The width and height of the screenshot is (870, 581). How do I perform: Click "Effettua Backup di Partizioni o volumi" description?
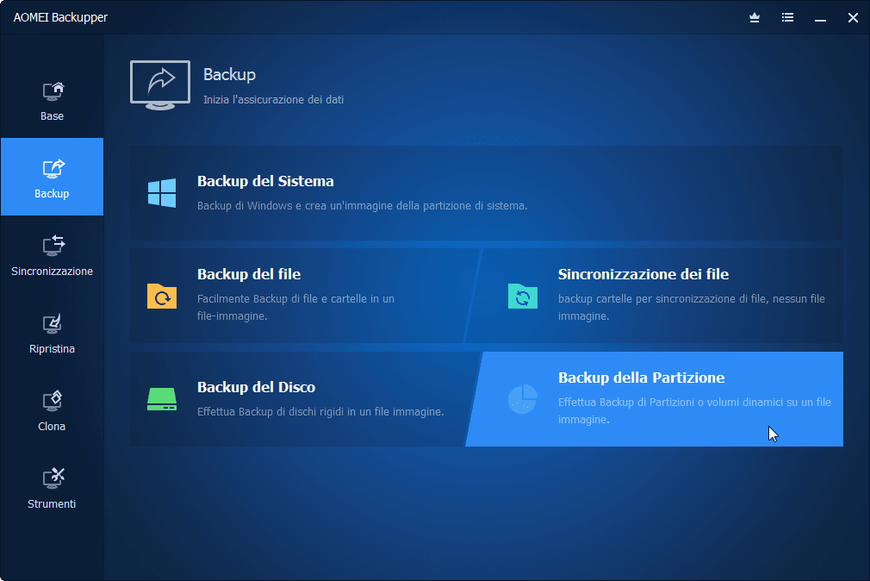pyautogui.click(x=694, y=410)
